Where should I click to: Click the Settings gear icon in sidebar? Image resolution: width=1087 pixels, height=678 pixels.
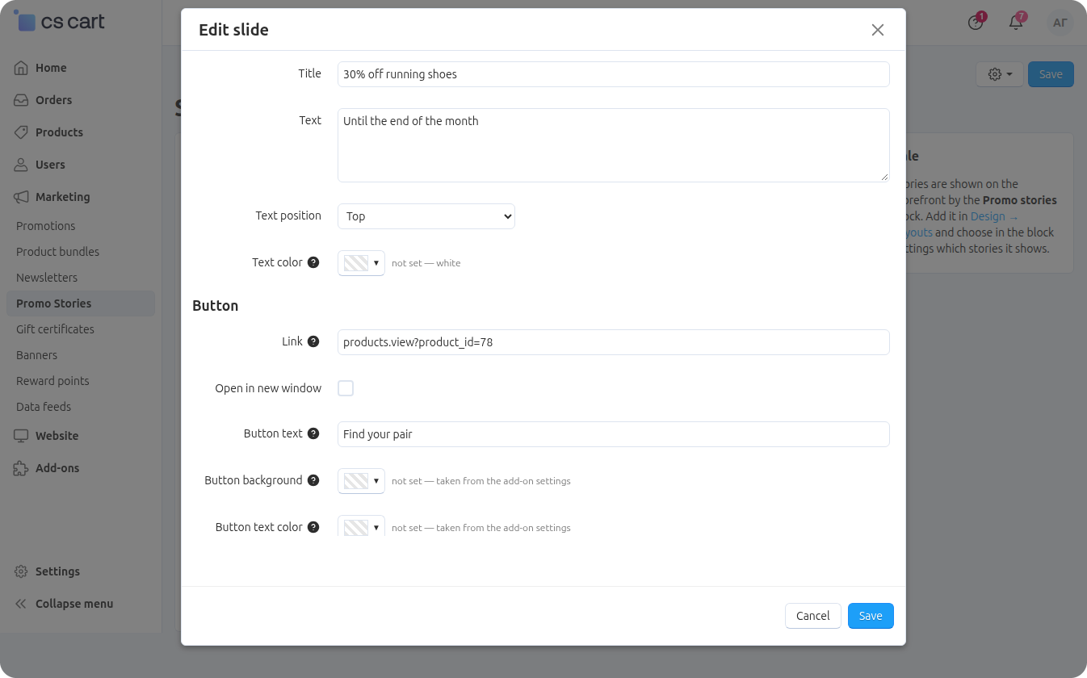[x=21, y=571]
